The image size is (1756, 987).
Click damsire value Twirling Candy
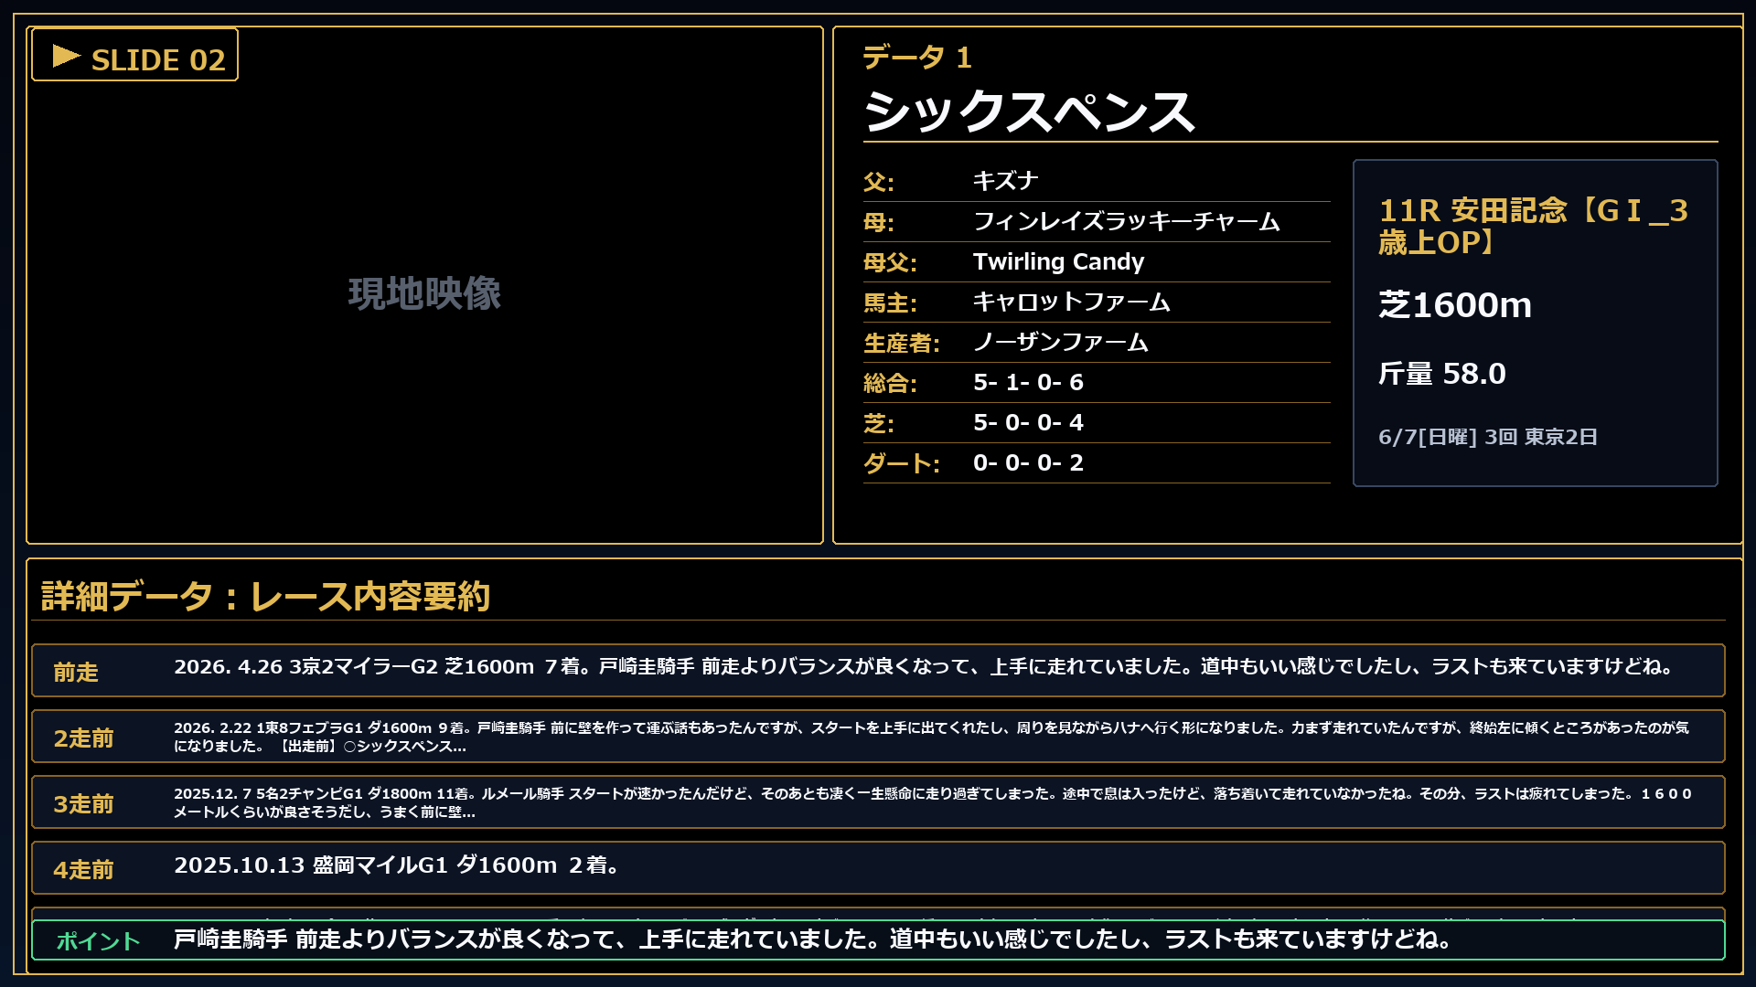click(1058, 261)
